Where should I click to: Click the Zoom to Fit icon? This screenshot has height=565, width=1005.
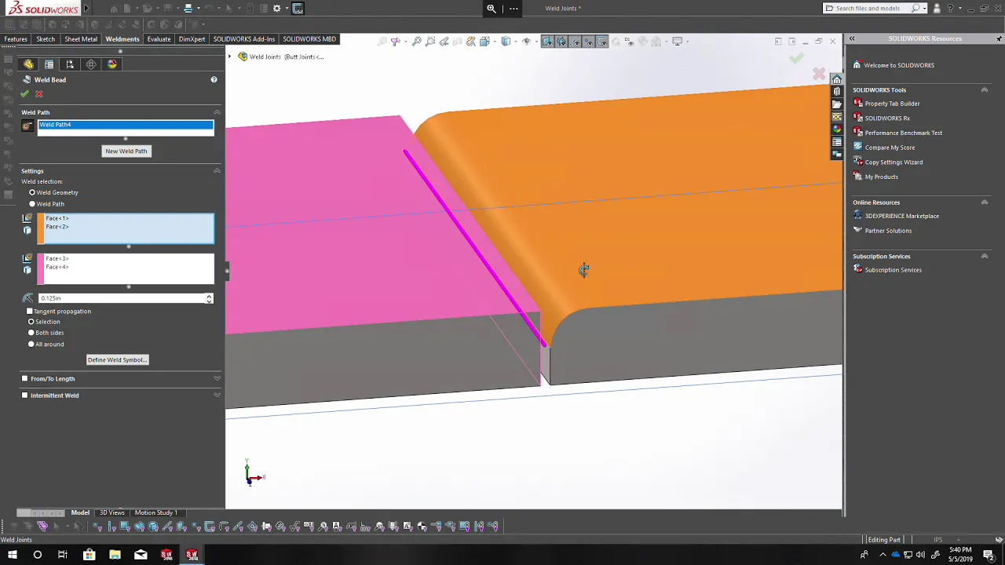(x=417, y=42)
